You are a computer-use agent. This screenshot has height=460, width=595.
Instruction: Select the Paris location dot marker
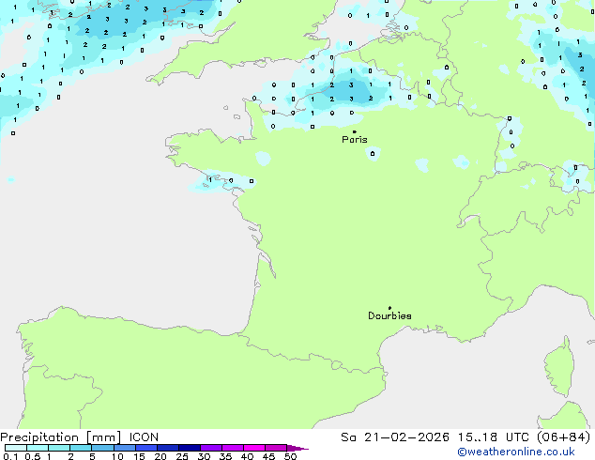tap(355, 131)
